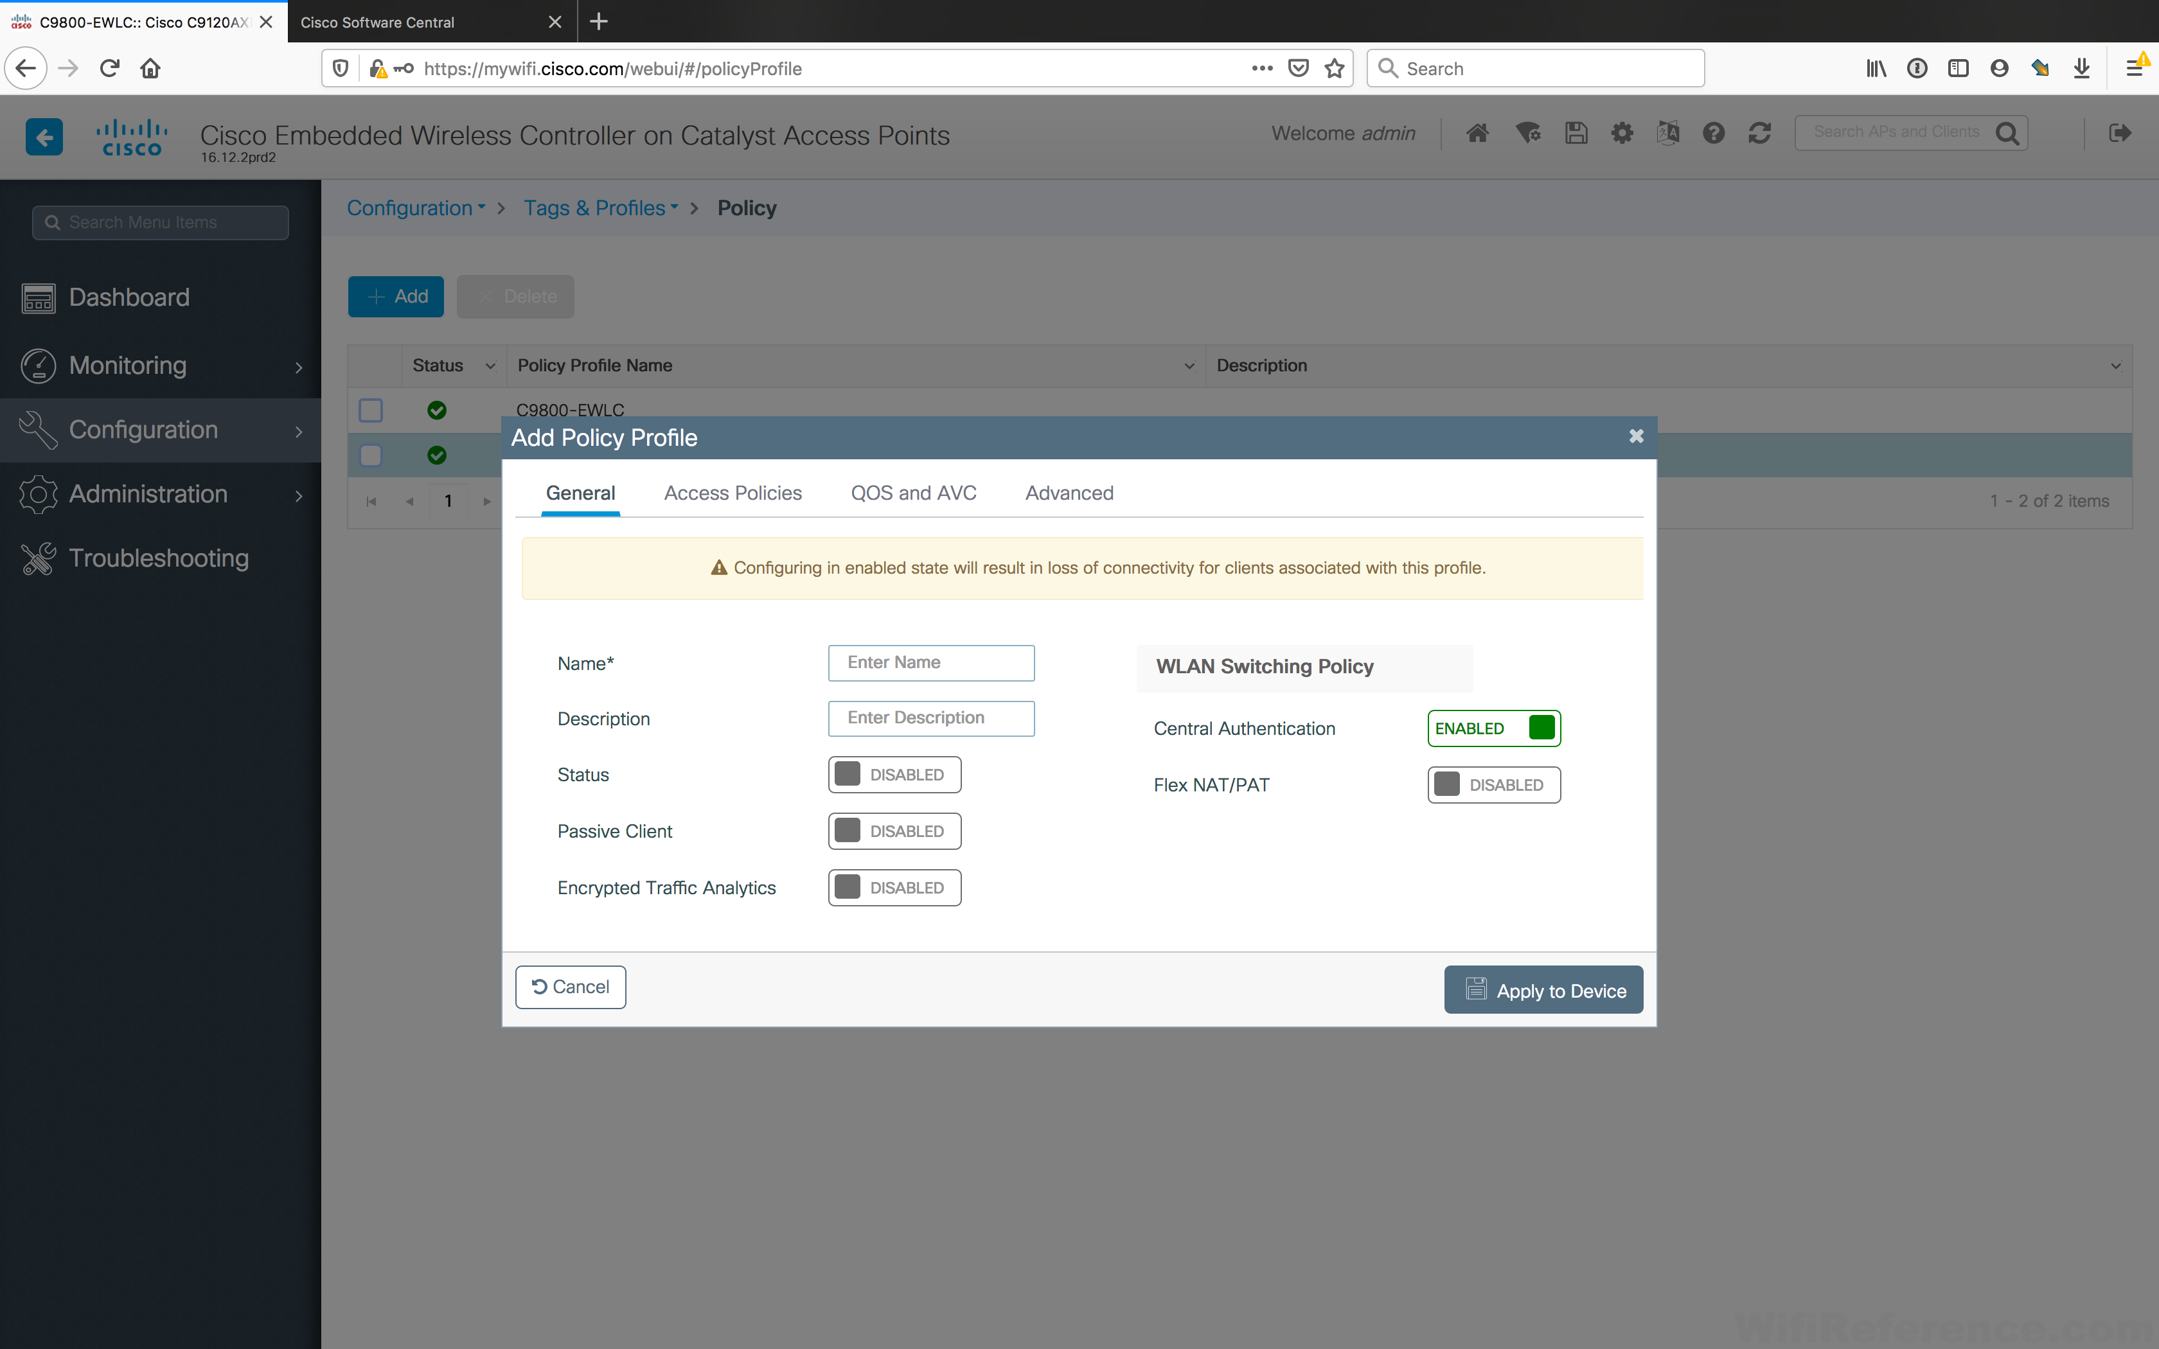
Task: Click the Search Menu Items field
Action: tap(161, 222)
